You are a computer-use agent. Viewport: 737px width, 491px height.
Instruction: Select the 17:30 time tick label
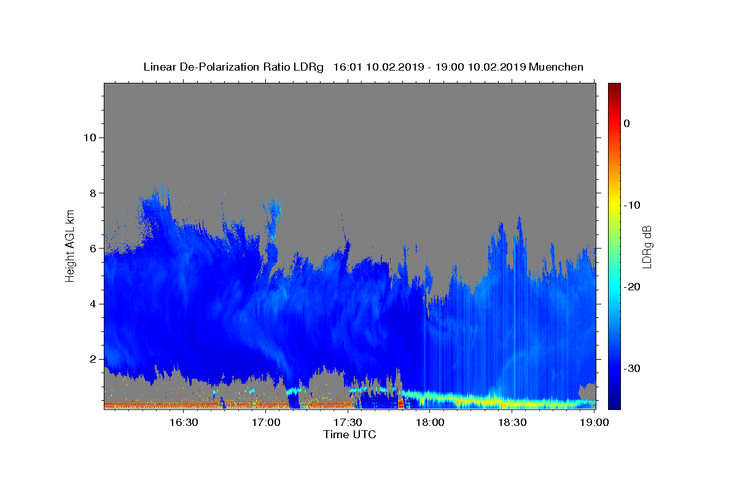[348, 422]
